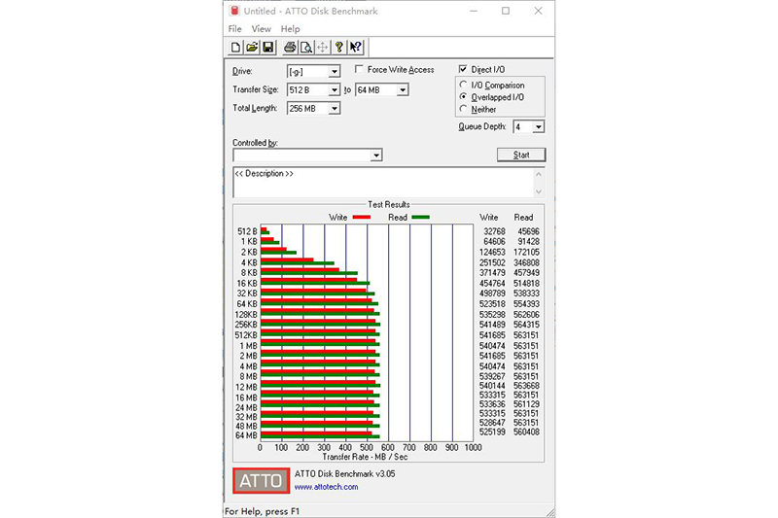Open the File menu
This screenshot has height=518, width=778.
[234, 29]
